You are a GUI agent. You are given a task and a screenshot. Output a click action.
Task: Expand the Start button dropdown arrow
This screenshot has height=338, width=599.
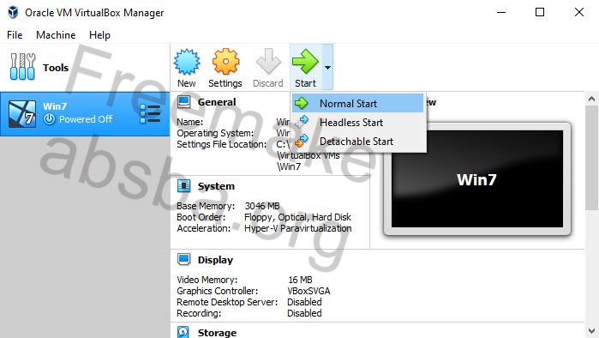pos(327,67)
